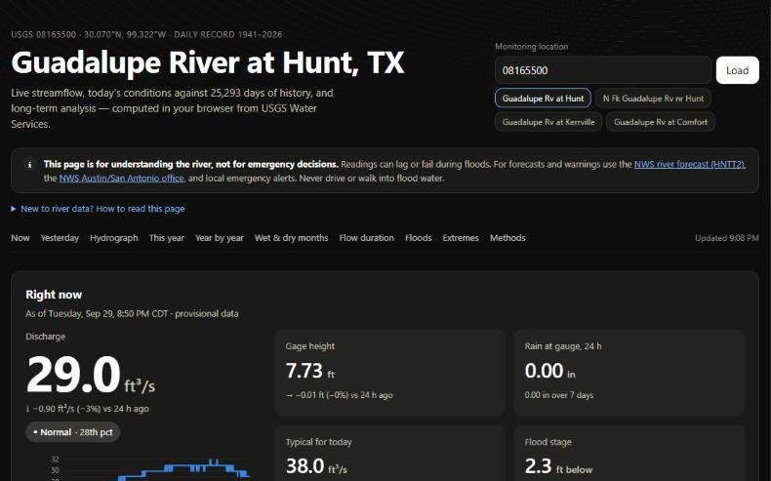Open the 'Flow duration' section

pos(366,238)
